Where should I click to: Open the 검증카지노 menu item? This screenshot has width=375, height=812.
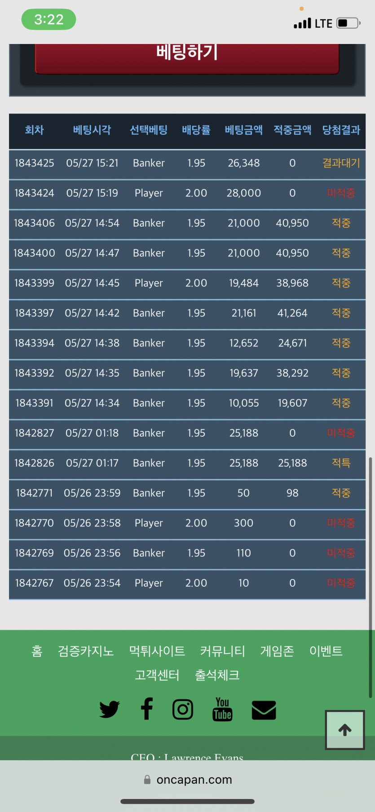tap(86, 651)
